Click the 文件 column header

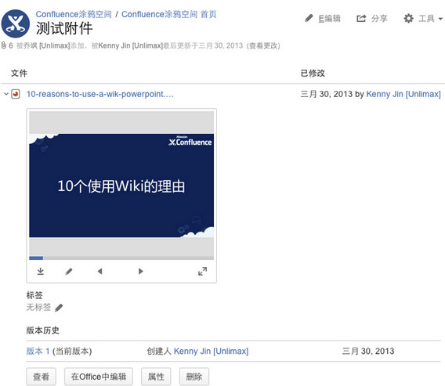tap(19, 73)
